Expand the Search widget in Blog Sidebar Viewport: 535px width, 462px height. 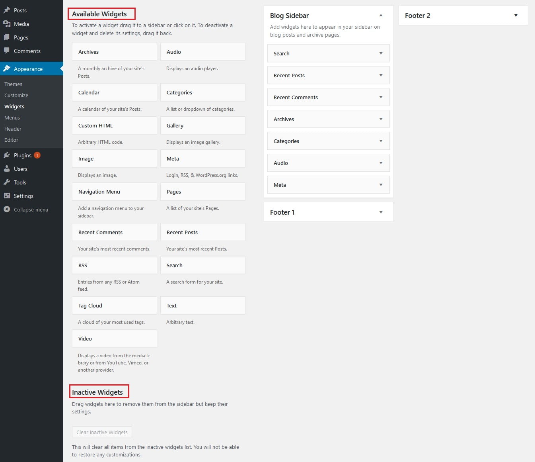click(381, 53)
